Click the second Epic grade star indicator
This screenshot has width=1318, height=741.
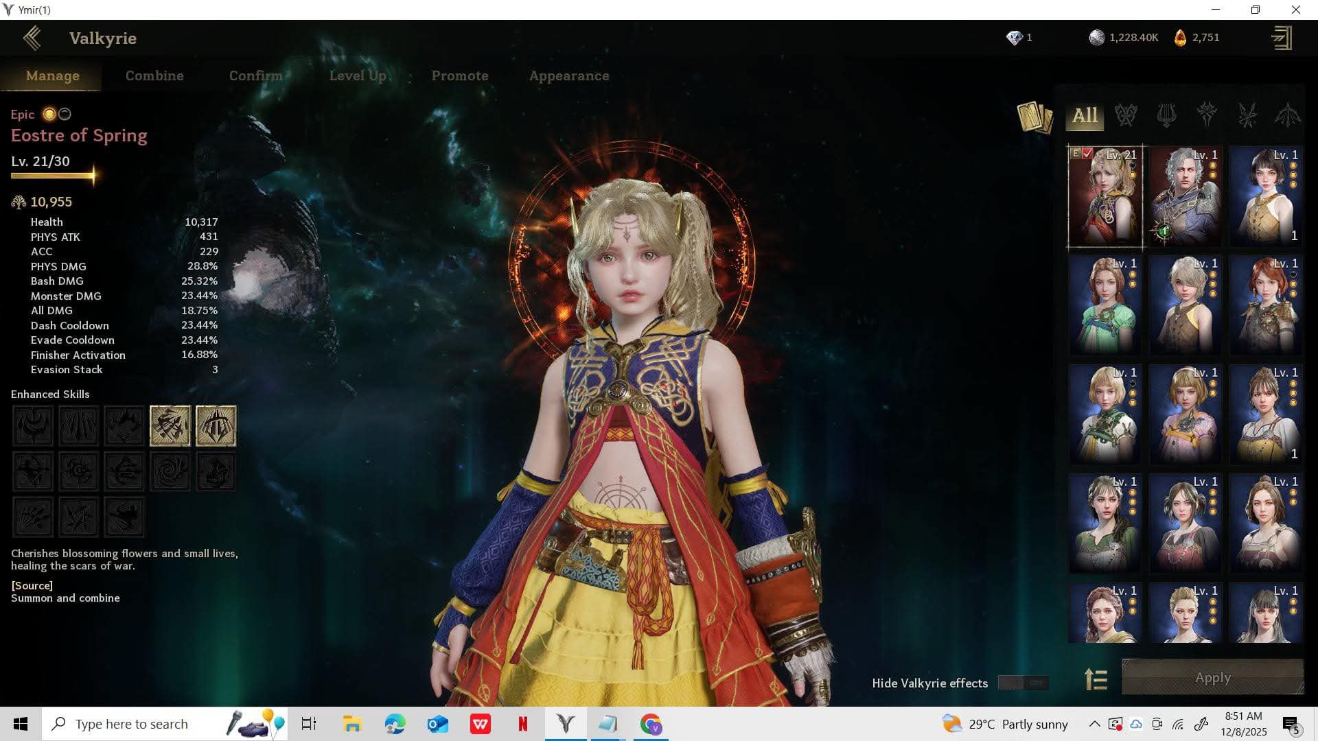[65, 114]
